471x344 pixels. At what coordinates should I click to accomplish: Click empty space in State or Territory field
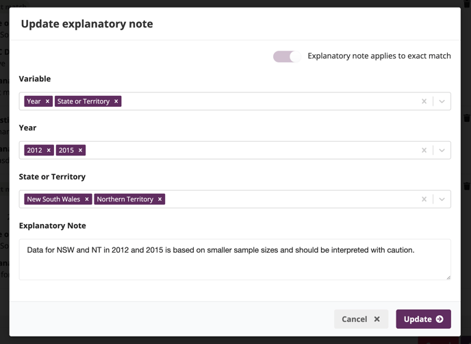click(x=292, y=199)
